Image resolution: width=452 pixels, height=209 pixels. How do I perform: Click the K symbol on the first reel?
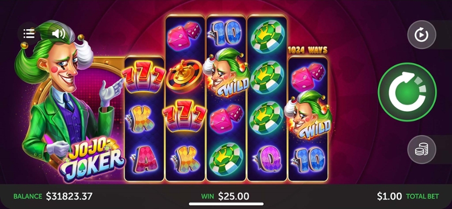point(143,118)
